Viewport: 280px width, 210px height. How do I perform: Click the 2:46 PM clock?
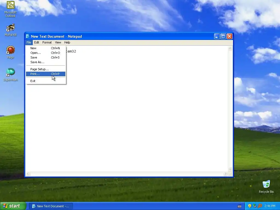click(270, 206)
